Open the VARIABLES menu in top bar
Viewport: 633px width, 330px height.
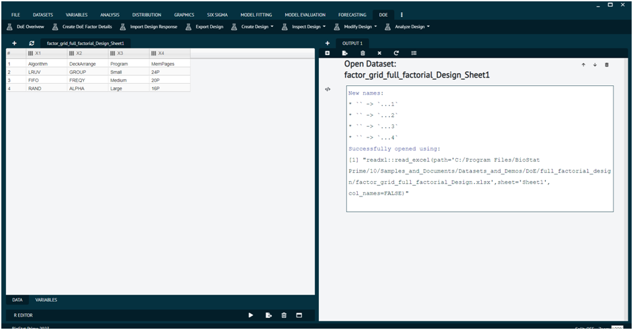(x=77, y=15)
